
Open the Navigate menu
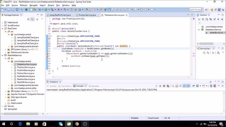(34, 5)
